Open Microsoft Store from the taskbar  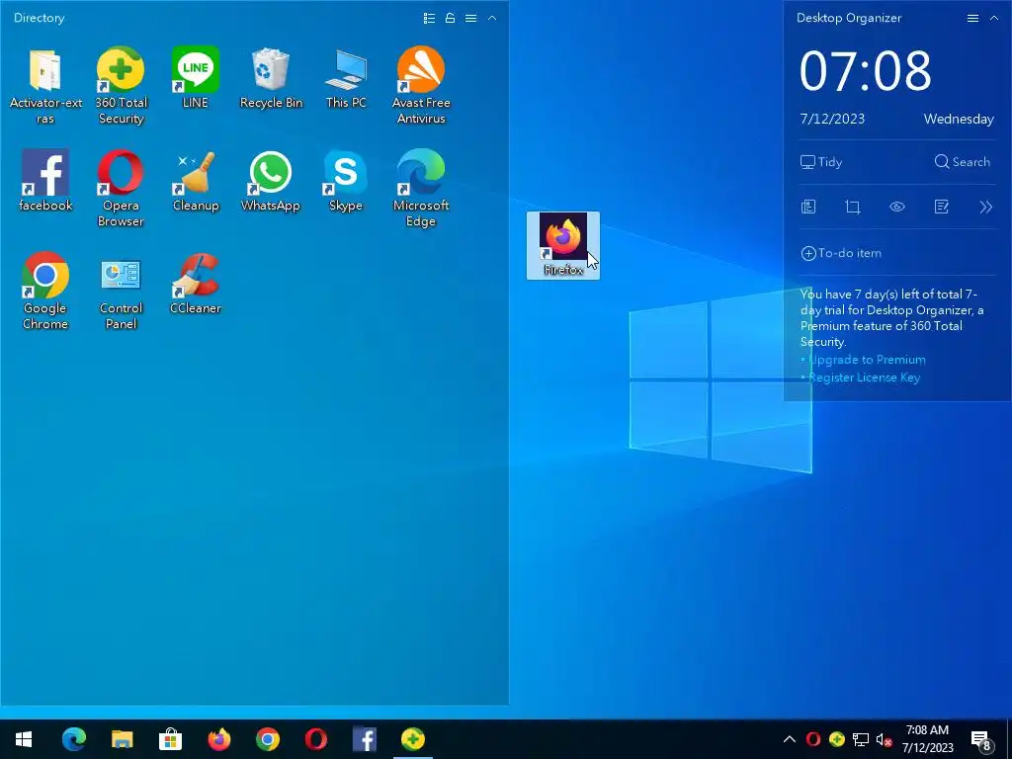[170, 739]
